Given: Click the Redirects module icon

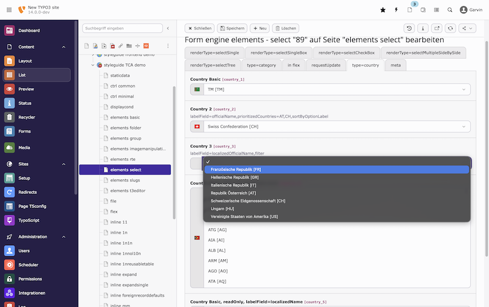Looking at the screenshot, I should [x=9, y=192].
